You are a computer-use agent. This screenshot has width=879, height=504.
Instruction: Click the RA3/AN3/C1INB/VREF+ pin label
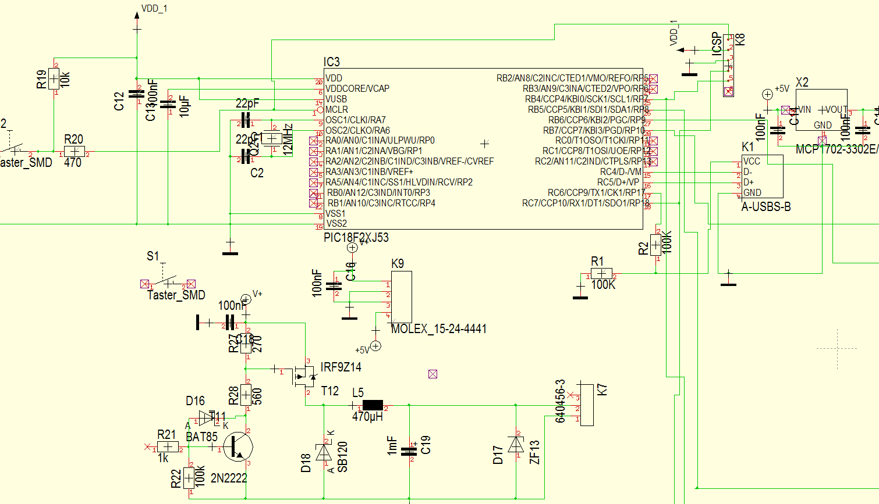pos(369,171)
